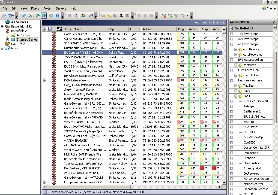Image resolution: width=278 pixels, height=195 pixels.
Task: Check Linux servers only filter
Action: click(x=232, y=80)
